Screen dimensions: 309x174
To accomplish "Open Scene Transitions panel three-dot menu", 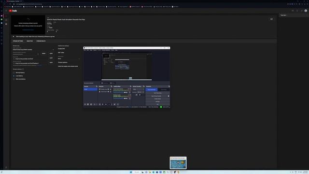I will (x=143, y=95).
